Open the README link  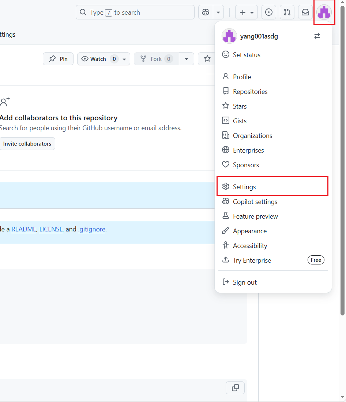[x=24, y=229]
